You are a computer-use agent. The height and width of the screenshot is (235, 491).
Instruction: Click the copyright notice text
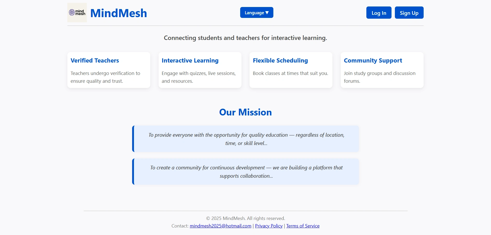pos(245,218)
